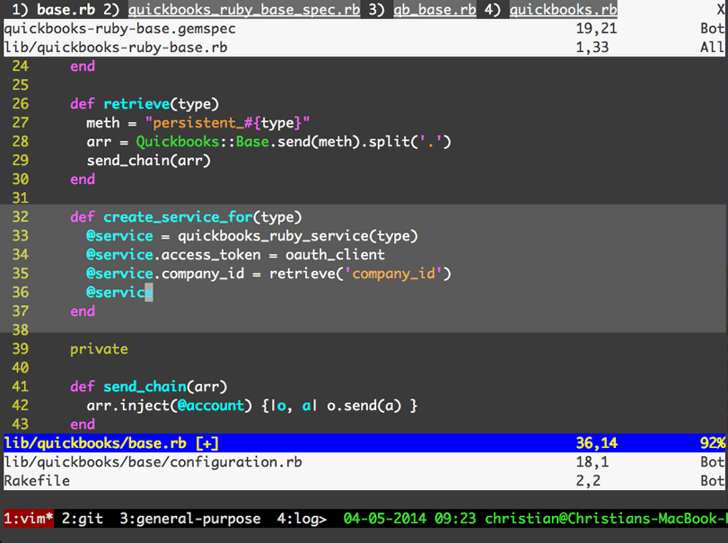The width and height of the screenshot is (728, 543).
Task: Click o.send(a) in the inject block
Action: pyautogui.click(x=364, y=406)
